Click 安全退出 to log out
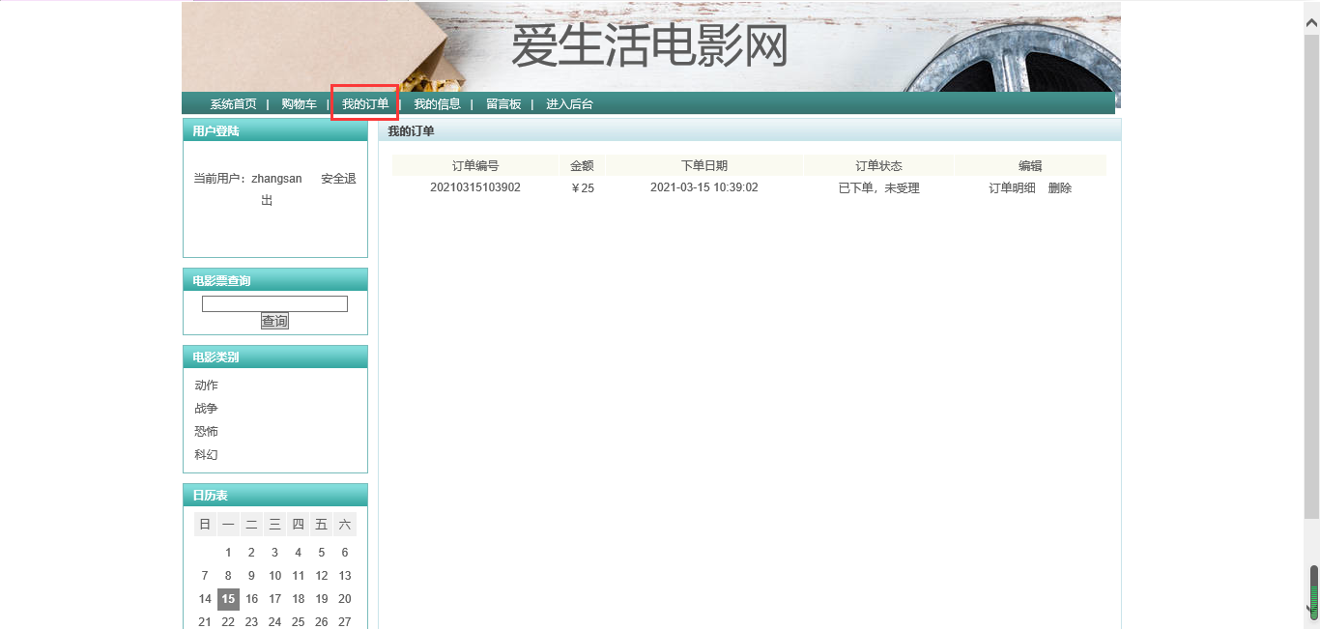The height and width of the screenshot is (629, 1320). click(x=338, y=179)
